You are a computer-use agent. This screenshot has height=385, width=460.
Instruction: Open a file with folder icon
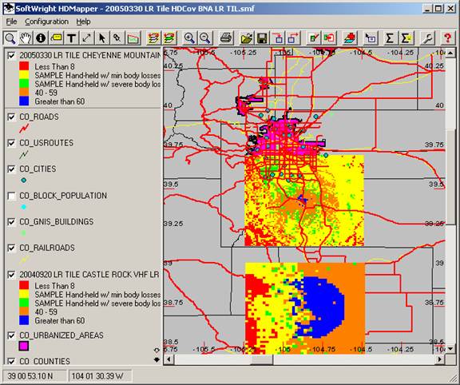[247, 38]
